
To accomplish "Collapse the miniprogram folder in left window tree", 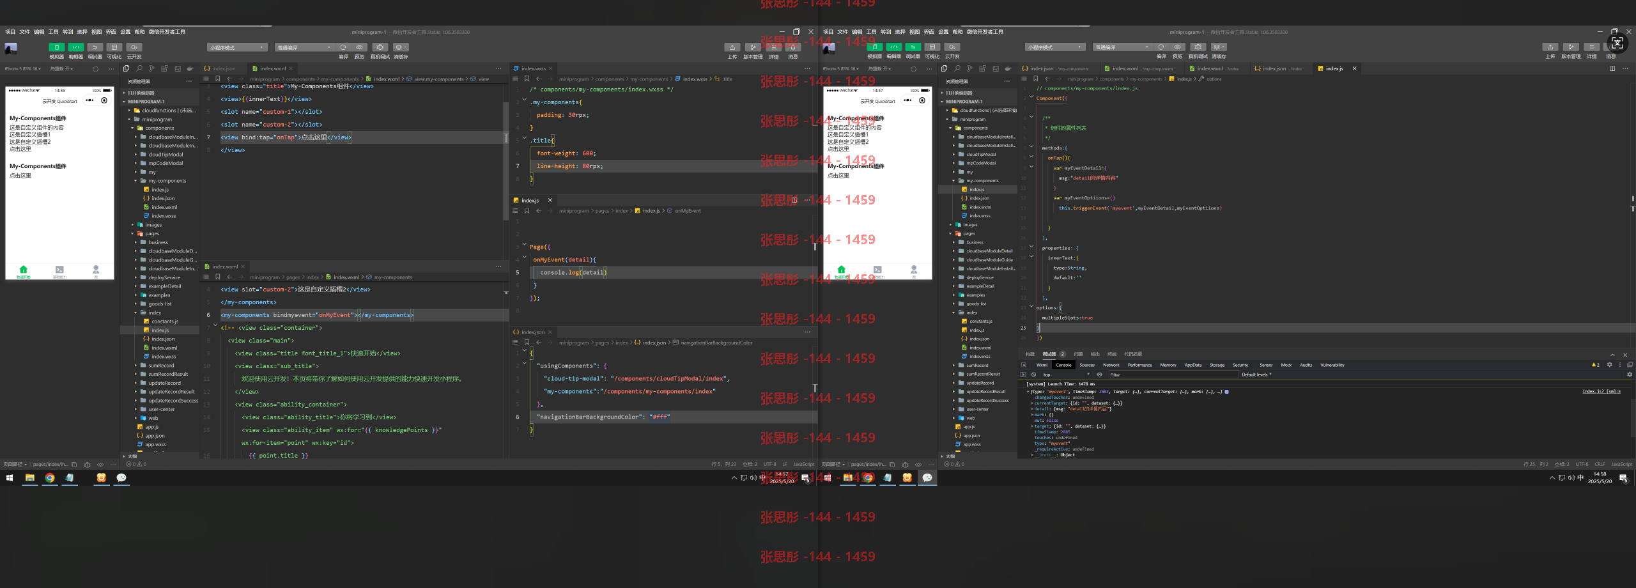I will [160, 120].
